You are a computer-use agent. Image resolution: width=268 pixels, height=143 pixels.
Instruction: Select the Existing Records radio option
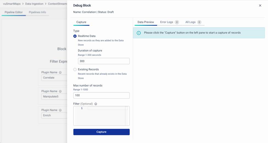coord(75,70)
